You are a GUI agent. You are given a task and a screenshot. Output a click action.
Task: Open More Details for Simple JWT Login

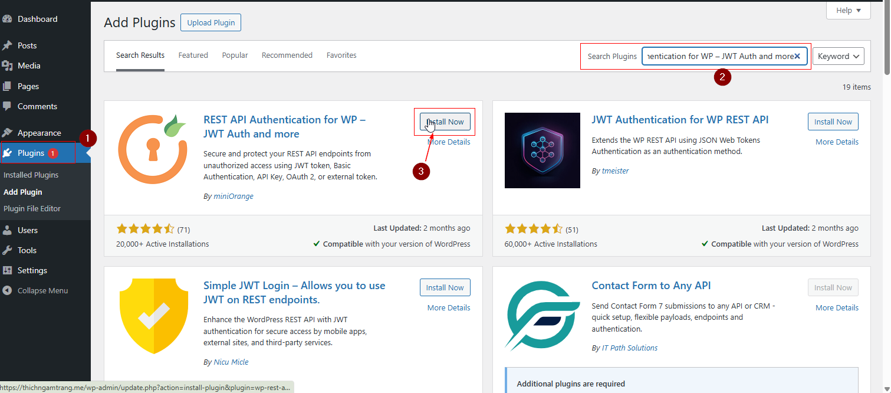coord(448,307)
